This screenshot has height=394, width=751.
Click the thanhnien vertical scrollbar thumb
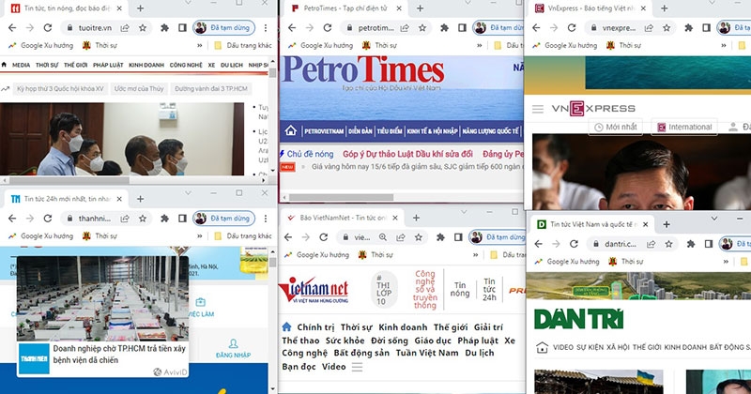(272, 263)
